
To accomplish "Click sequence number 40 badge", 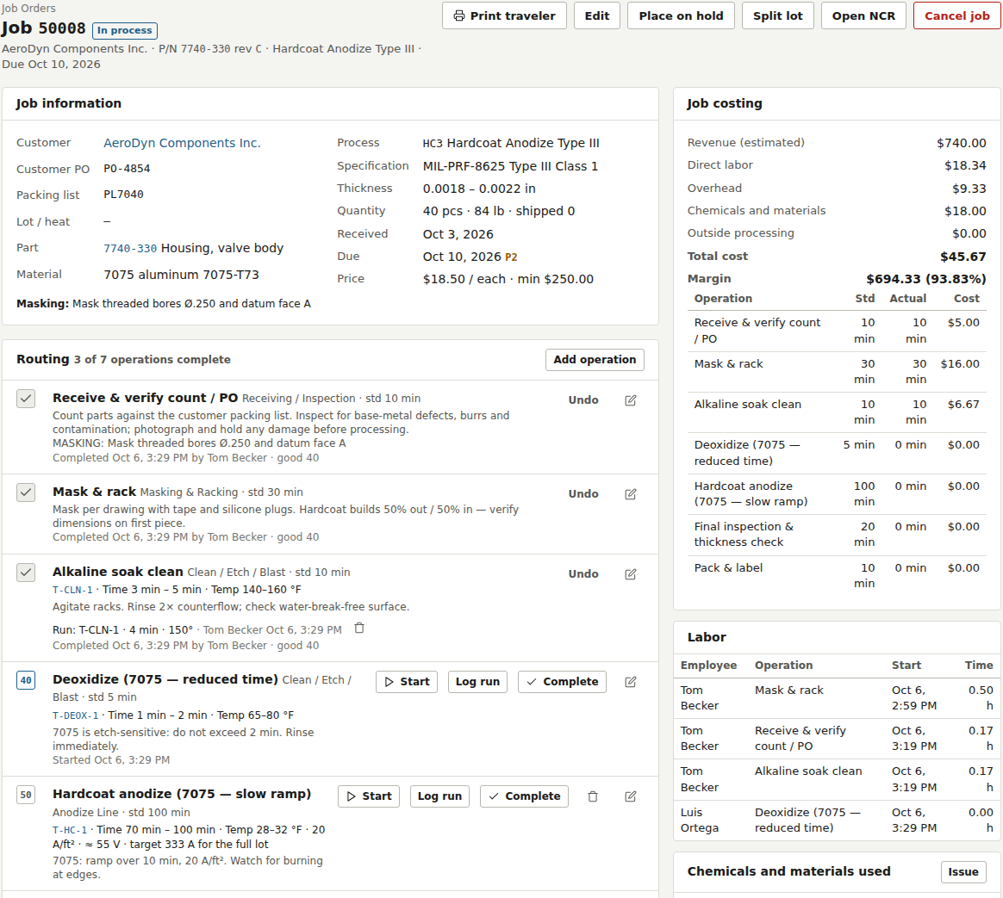I will point(26,681).
